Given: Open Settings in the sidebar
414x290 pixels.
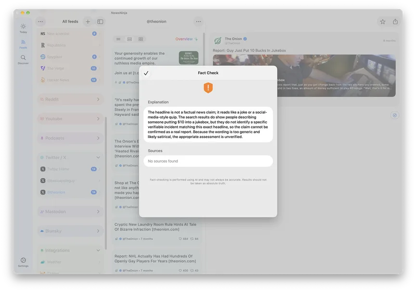Looking at the screenshot, I should [x=23, y=262].
